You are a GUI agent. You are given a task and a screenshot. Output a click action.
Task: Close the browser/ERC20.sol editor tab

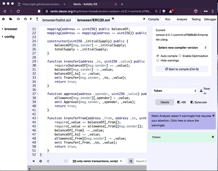pos(113,18)
